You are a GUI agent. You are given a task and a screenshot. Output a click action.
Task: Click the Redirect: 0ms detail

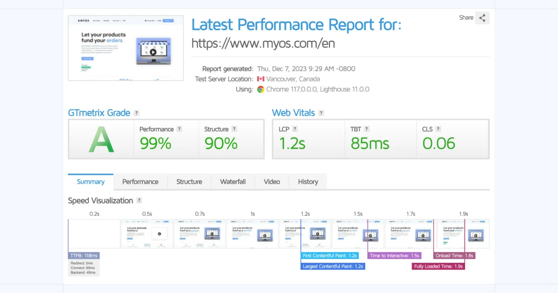[82, 263]
